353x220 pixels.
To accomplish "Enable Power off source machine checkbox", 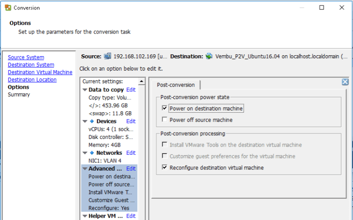I will [x=164, y=120].
